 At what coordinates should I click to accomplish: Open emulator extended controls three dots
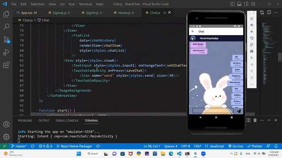pyautogui.click(x=252, y=84)
